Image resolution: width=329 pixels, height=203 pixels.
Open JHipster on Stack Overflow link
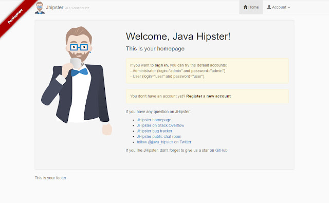click(x=160, y=125)
